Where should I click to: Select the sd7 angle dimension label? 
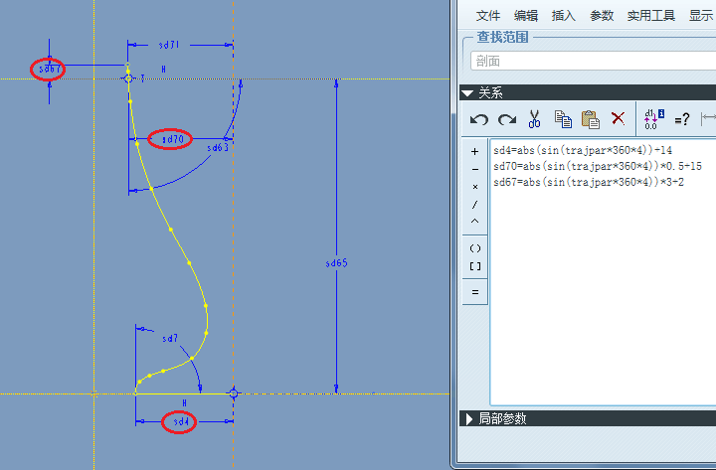click(170, 338)
